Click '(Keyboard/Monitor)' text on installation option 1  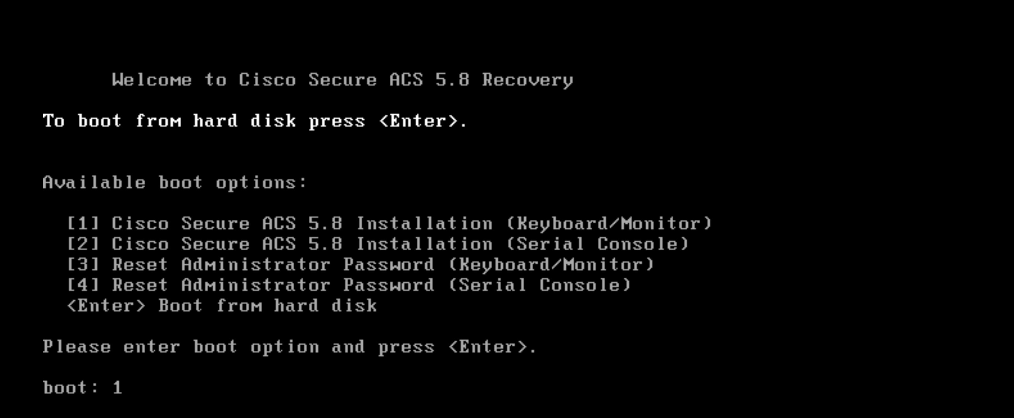click(609, 223)
